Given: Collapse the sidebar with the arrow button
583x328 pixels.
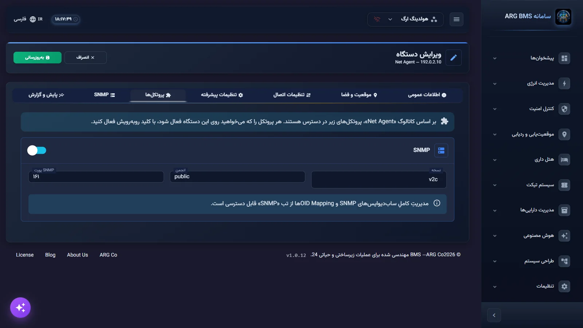Looking at the screenshot, I should pos(494,315).
